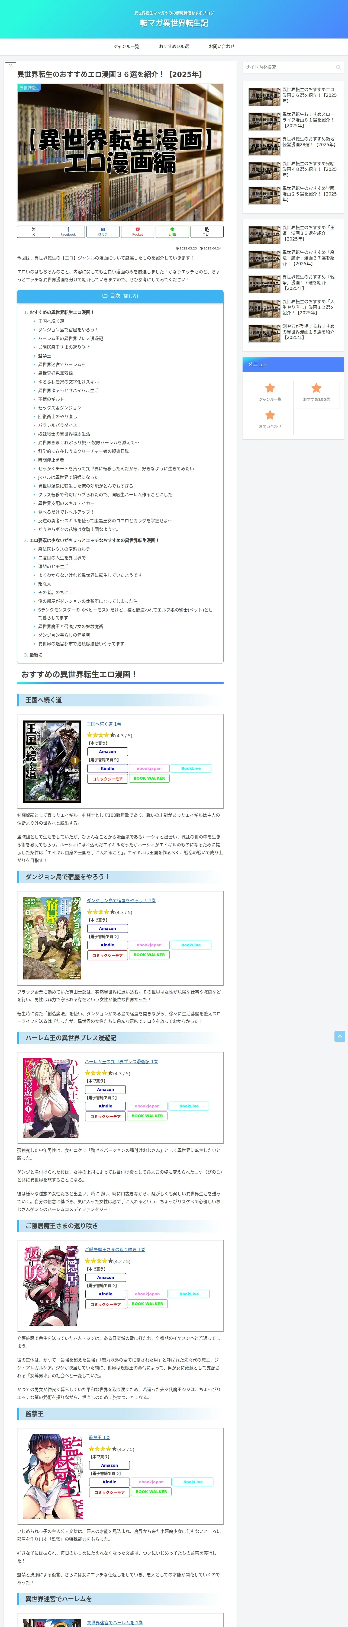Buy ご隠居魔王さまの返り咲き on ebookjapan
The image size is (348, 1627).
click(147, 1294)
